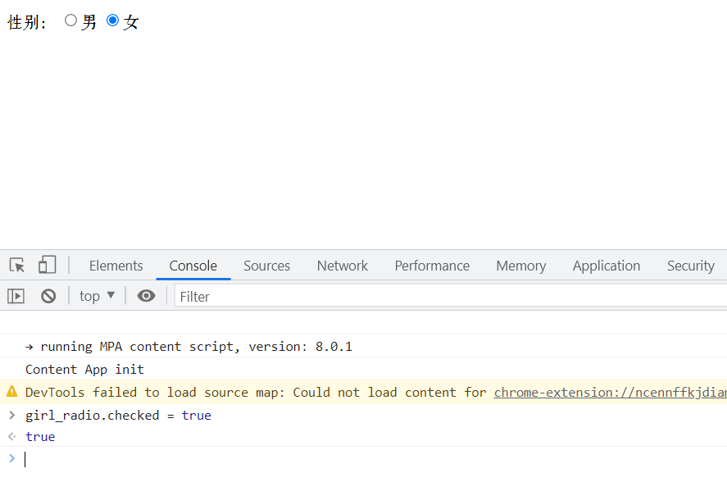Click the Console tab
727x482 pixels.
tap(193, 266)
